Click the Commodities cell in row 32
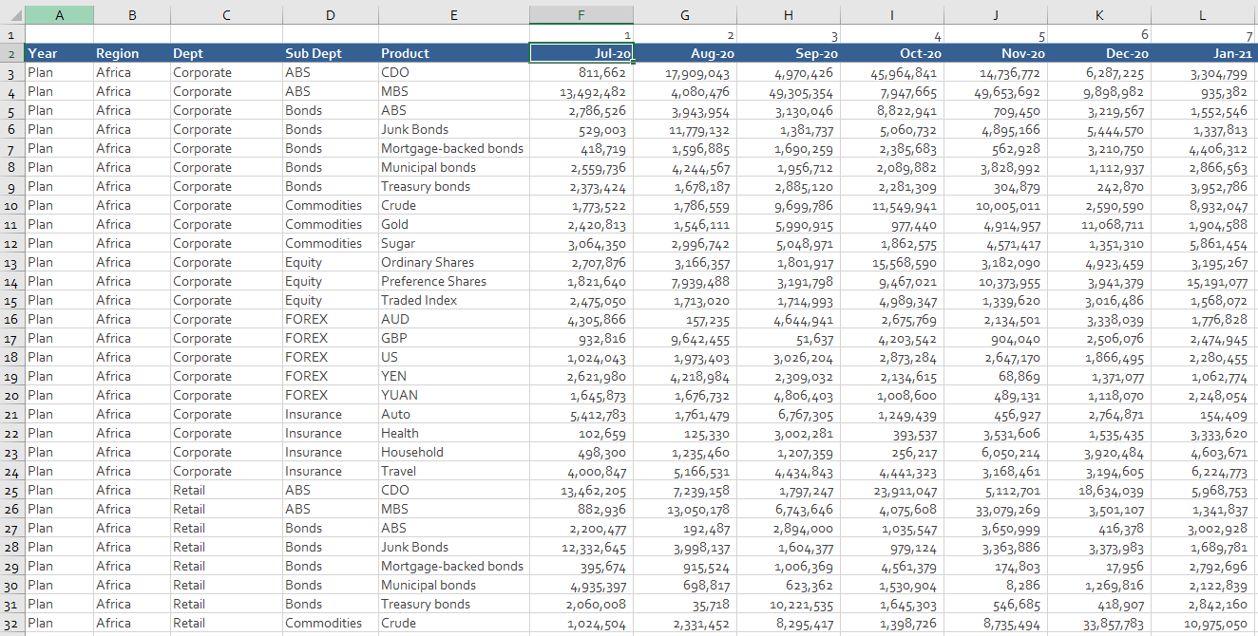This screenshot has width=1258, height=636. coord(330,623)
